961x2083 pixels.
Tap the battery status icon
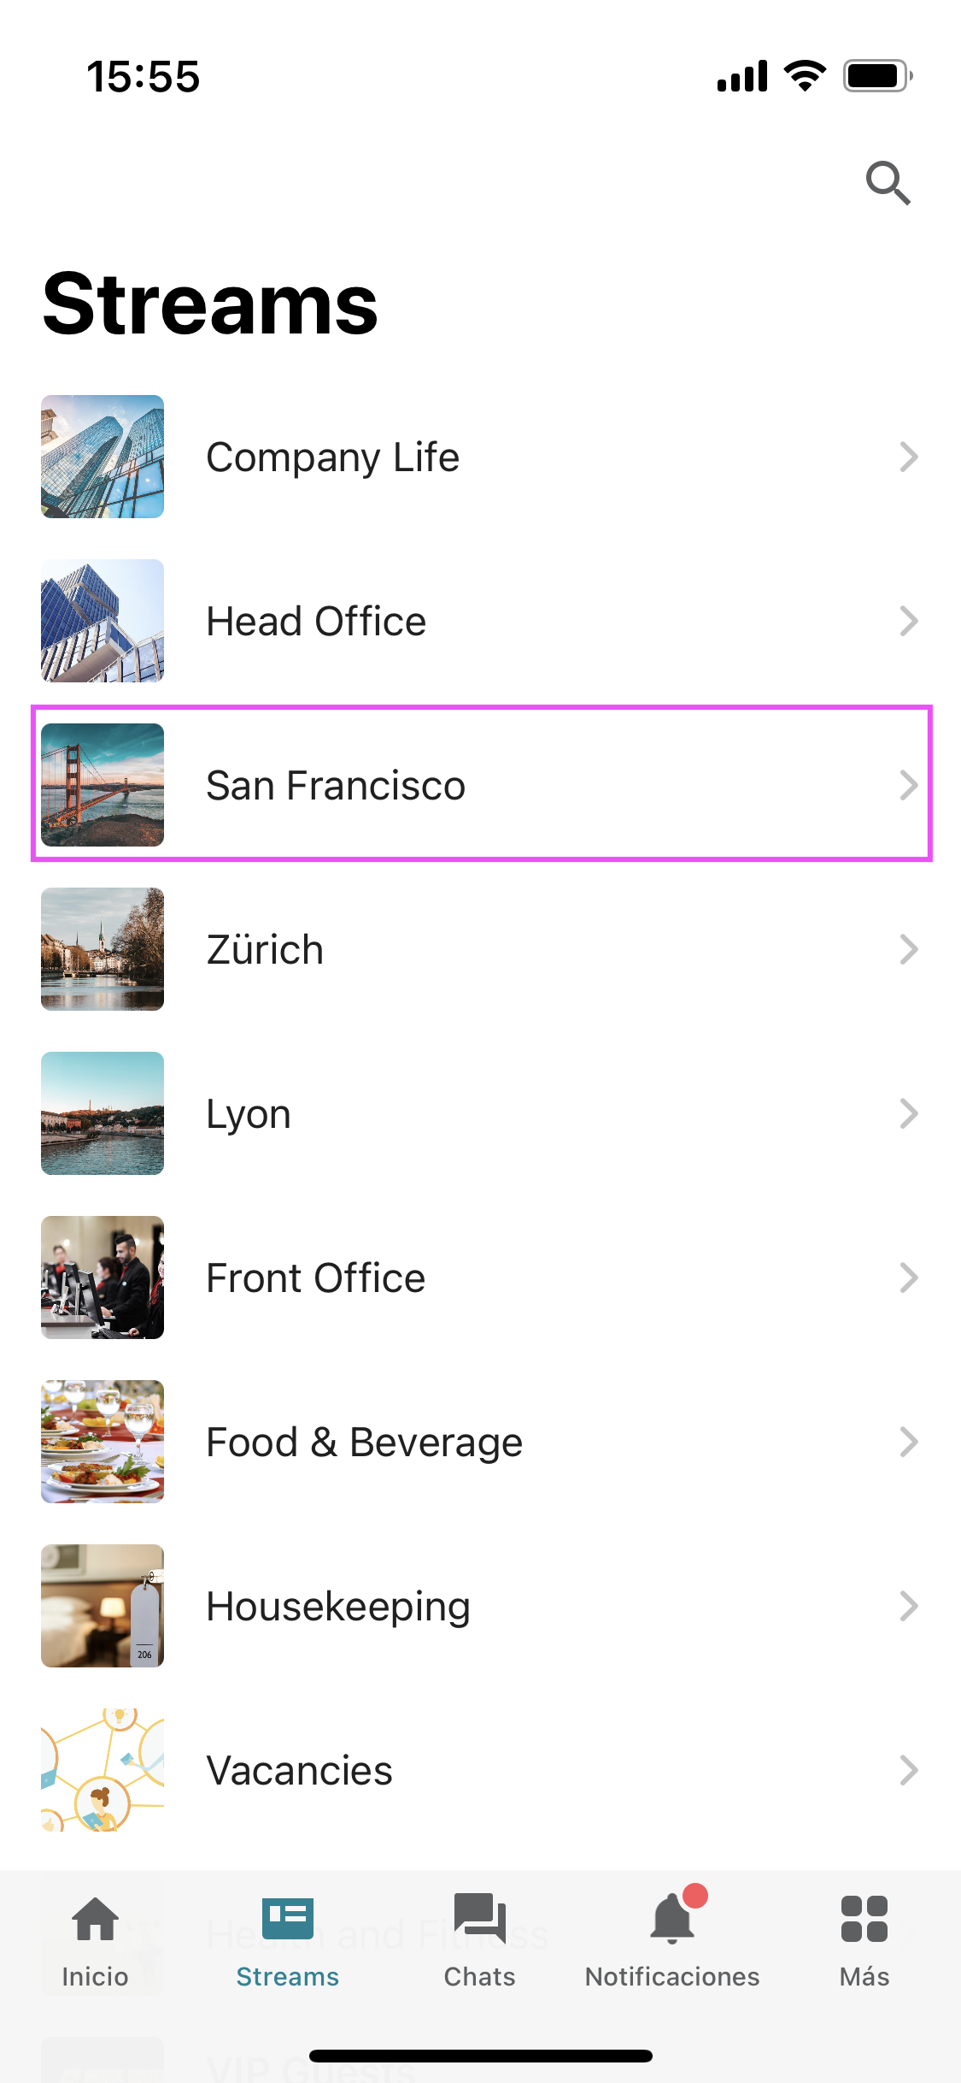877,76
